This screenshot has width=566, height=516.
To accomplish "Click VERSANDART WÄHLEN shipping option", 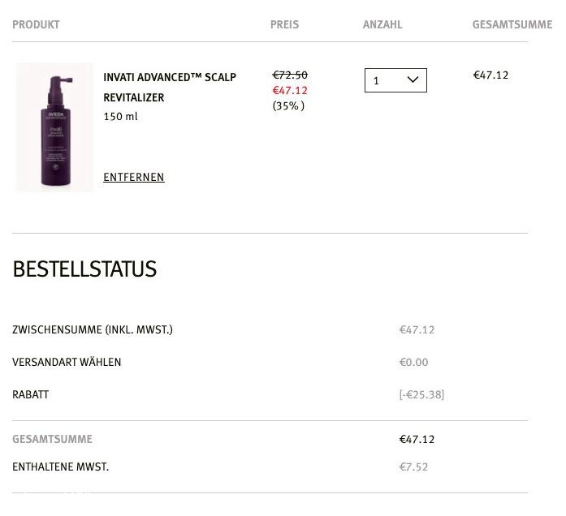I will click(x=67, y=362).
